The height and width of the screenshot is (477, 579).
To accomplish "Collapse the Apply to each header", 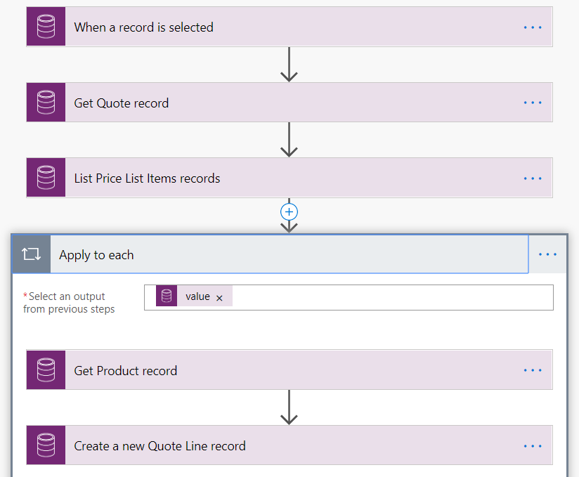I will 281,254.
